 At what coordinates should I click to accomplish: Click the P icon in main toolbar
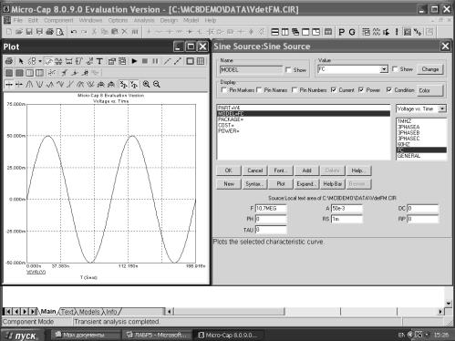pyautogui.click(x=342, y=32)
